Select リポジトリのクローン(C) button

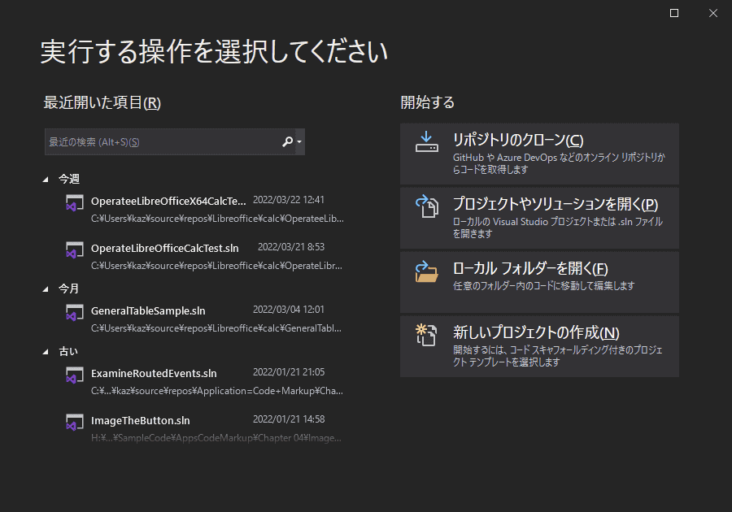tap(539, 154)
